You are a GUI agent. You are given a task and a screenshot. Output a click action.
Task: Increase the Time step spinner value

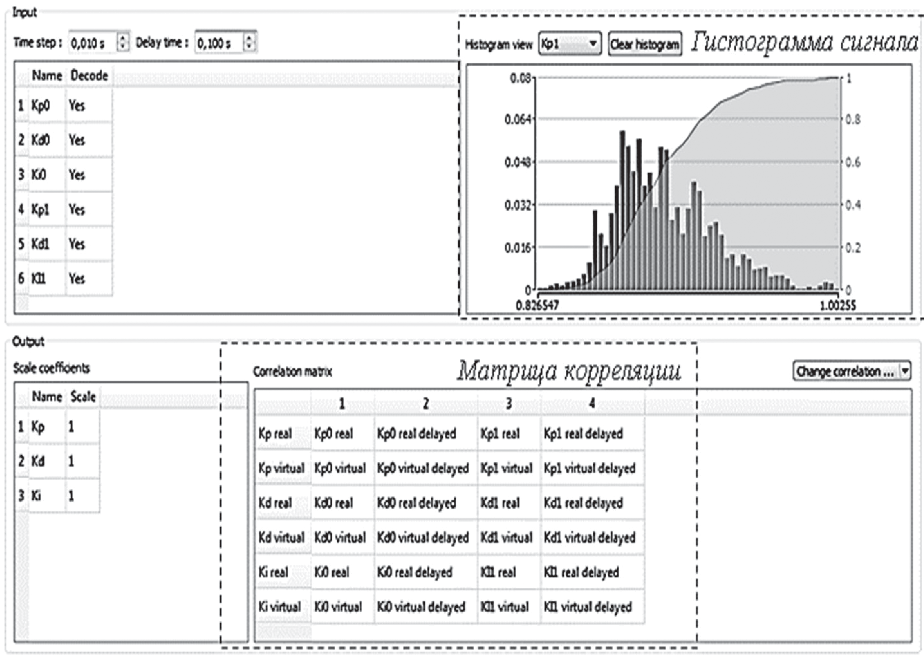click(123, 38)
